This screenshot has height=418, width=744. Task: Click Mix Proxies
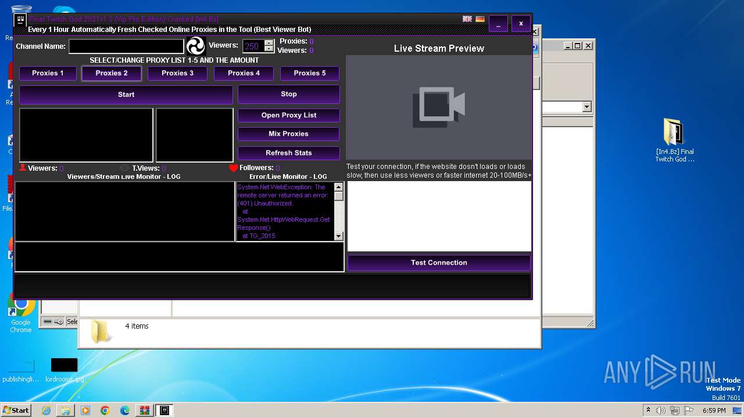(x=289, y=134)
